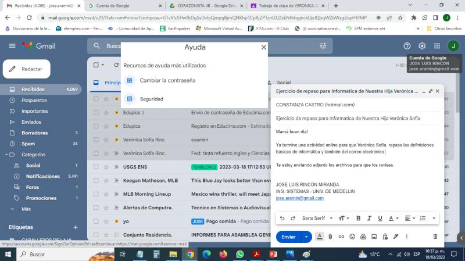
Task: Redo in compose formatting toolbar
Action: tap(293, 219)
